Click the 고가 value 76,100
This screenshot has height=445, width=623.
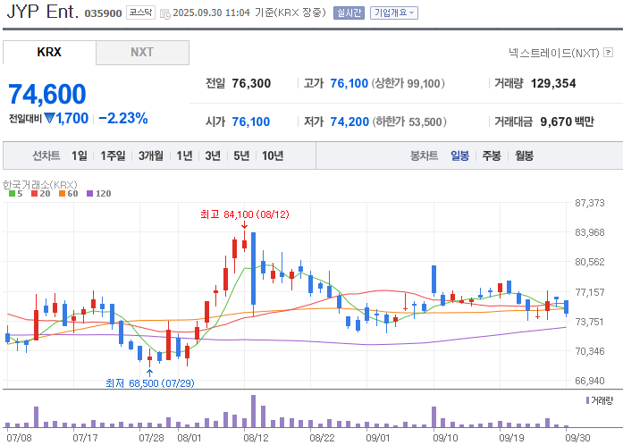[x=349, y=83]
